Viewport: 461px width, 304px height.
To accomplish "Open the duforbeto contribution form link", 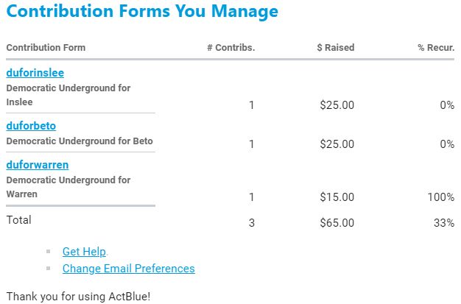I will pyautogui.click(x=31, y=126).
